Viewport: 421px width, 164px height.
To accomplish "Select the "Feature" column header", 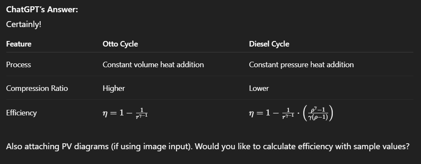I will coord(19,44).
